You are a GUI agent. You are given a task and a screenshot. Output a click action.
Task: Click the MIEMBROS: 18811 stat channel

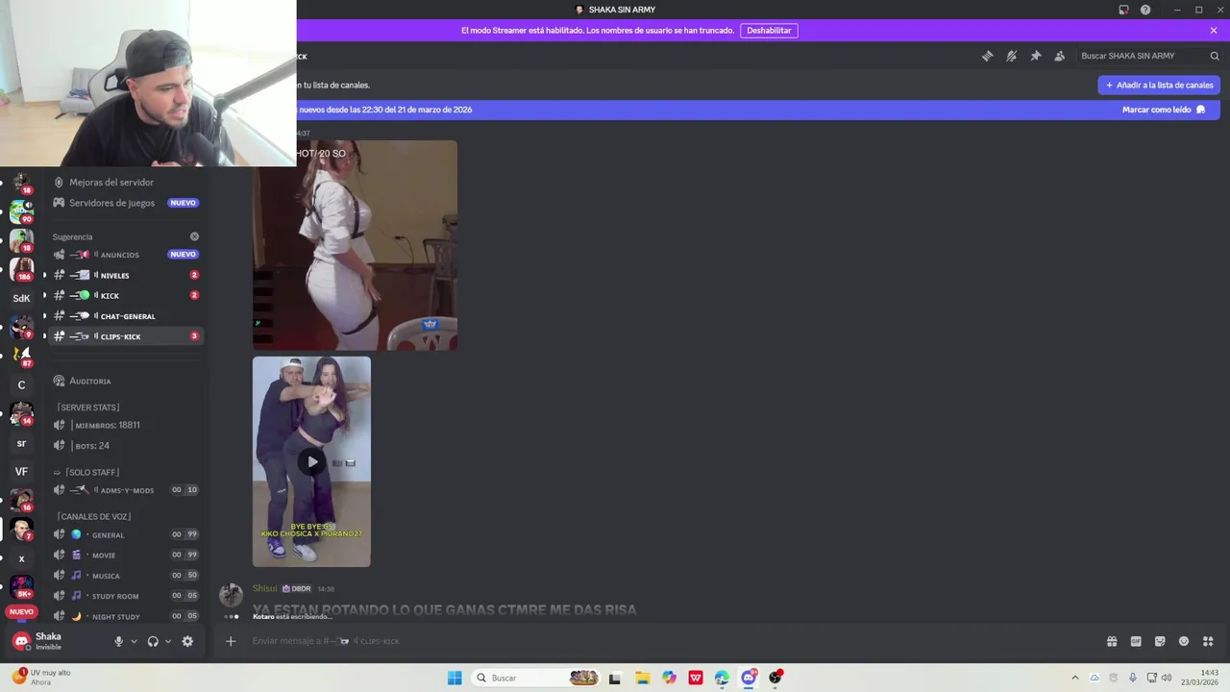click(128, 425)
